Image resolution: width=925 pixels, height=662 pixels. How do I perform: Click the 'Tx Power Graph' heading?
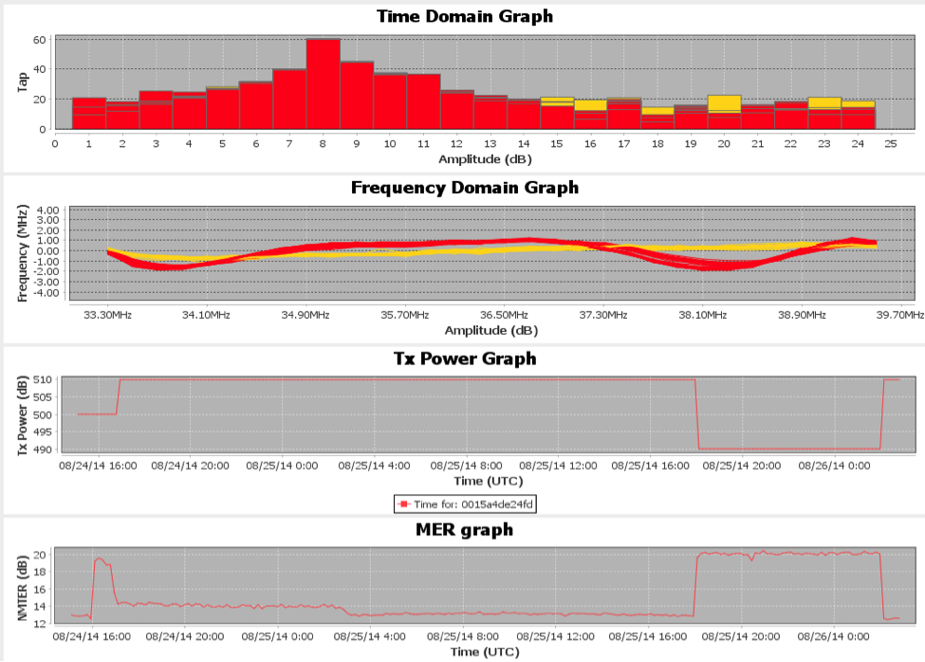(x=464, y=358)
